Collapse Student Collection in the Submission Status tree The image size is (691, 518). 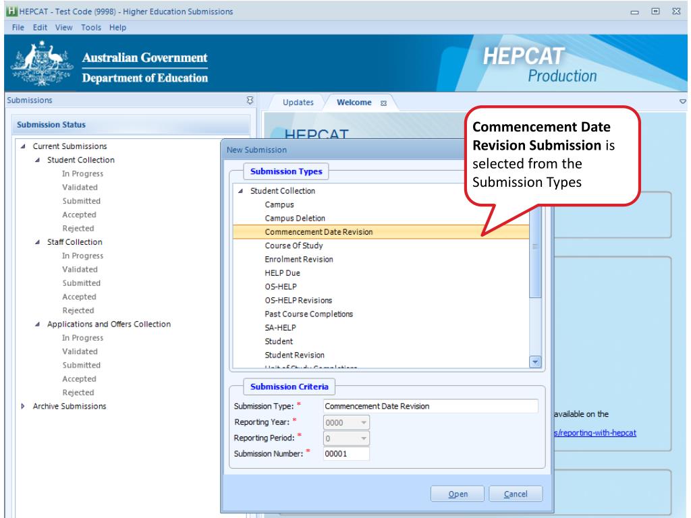click(x=38, y=160)
